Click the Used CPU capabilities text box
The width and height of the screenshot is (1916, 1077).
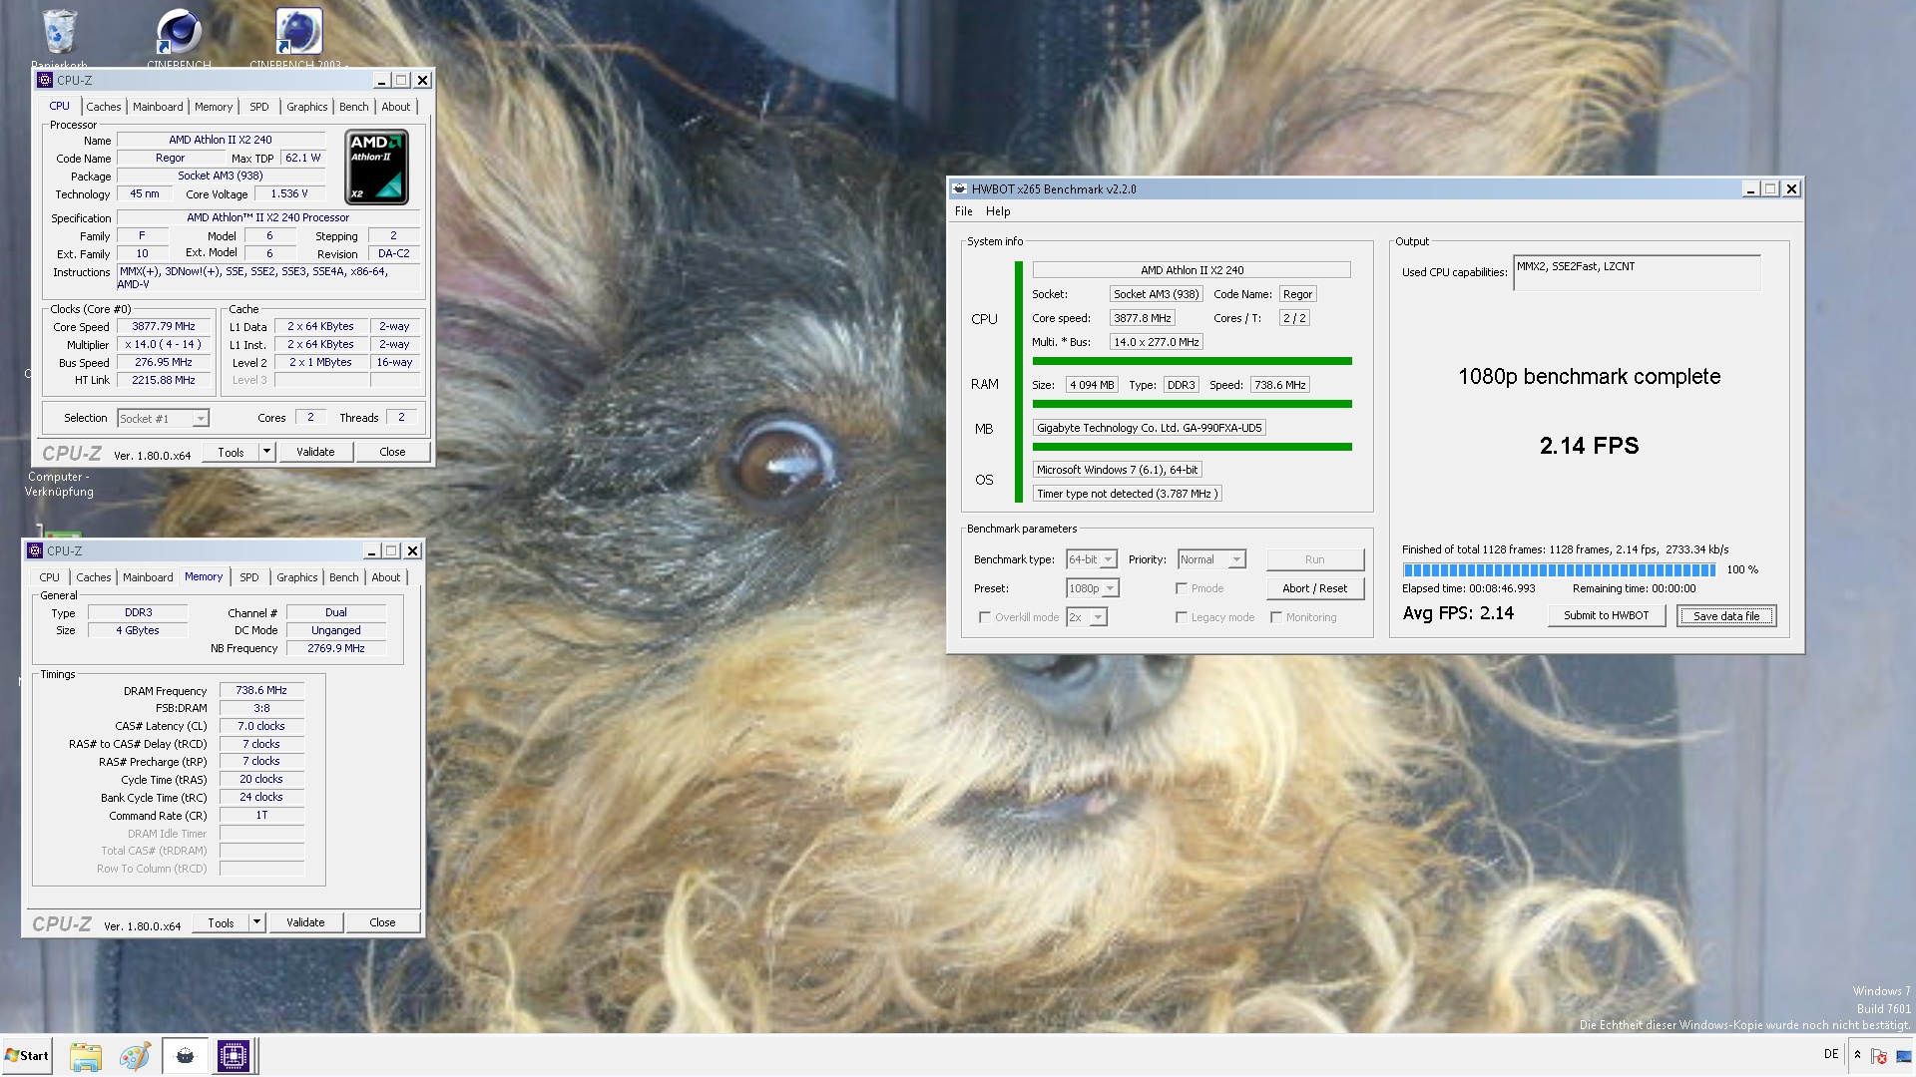click(x=1638, y=272)
